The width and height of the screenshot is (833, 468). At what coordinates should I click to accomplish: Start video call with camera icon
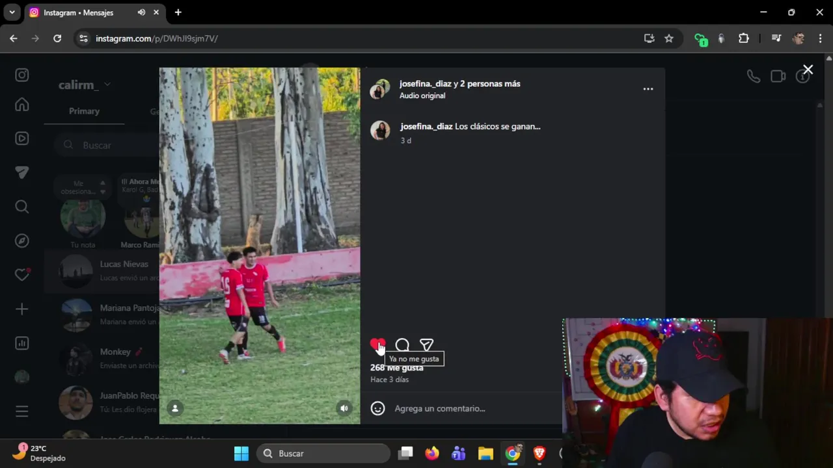tap(778, 76)
